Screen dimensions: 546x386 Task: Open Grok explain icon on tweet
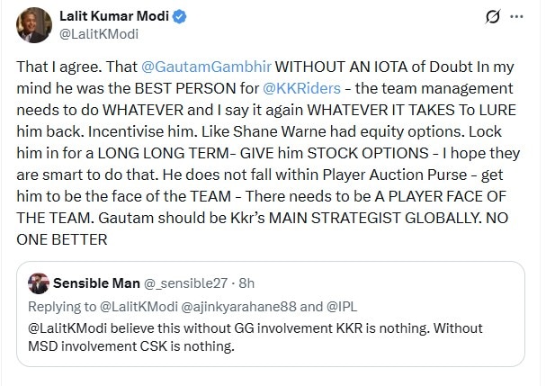point(493,16)
